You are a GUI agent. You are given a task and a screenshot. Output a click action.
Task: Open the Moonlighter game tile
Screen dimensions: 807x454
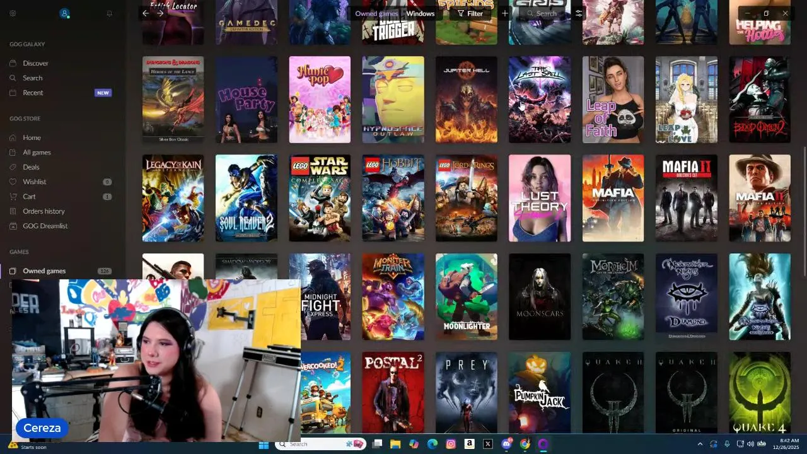(467, 296)
